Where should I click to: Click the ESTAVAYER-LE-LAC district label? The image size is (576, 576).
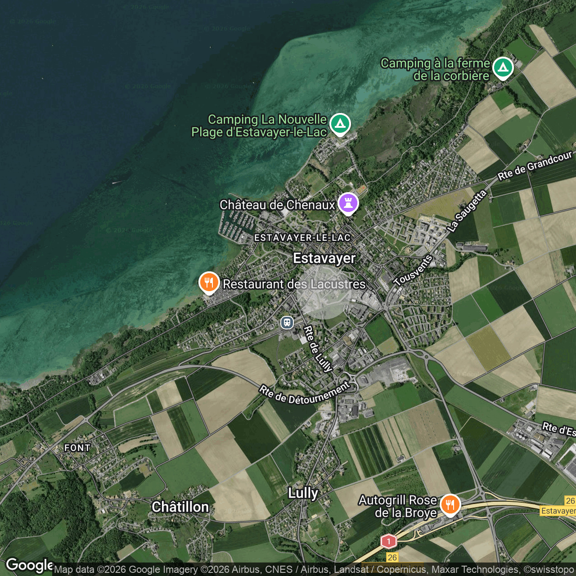point(302,238)
